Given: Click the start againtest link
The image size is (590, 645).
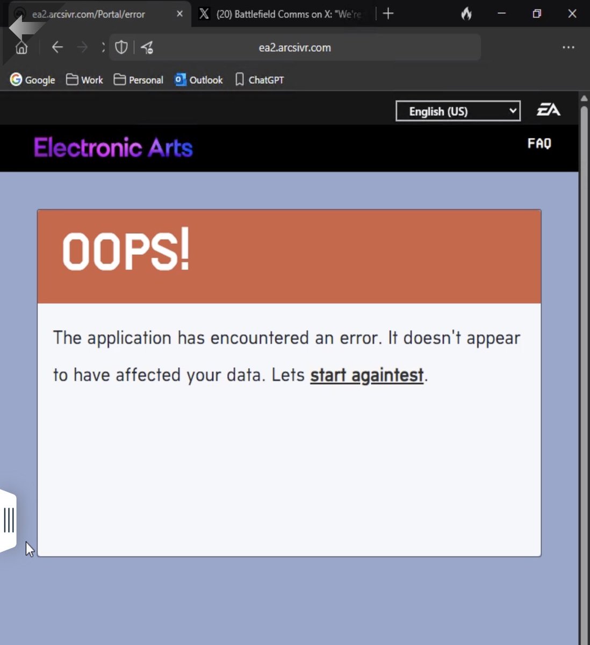Looking at the screenshot, I should click(367, 375).
